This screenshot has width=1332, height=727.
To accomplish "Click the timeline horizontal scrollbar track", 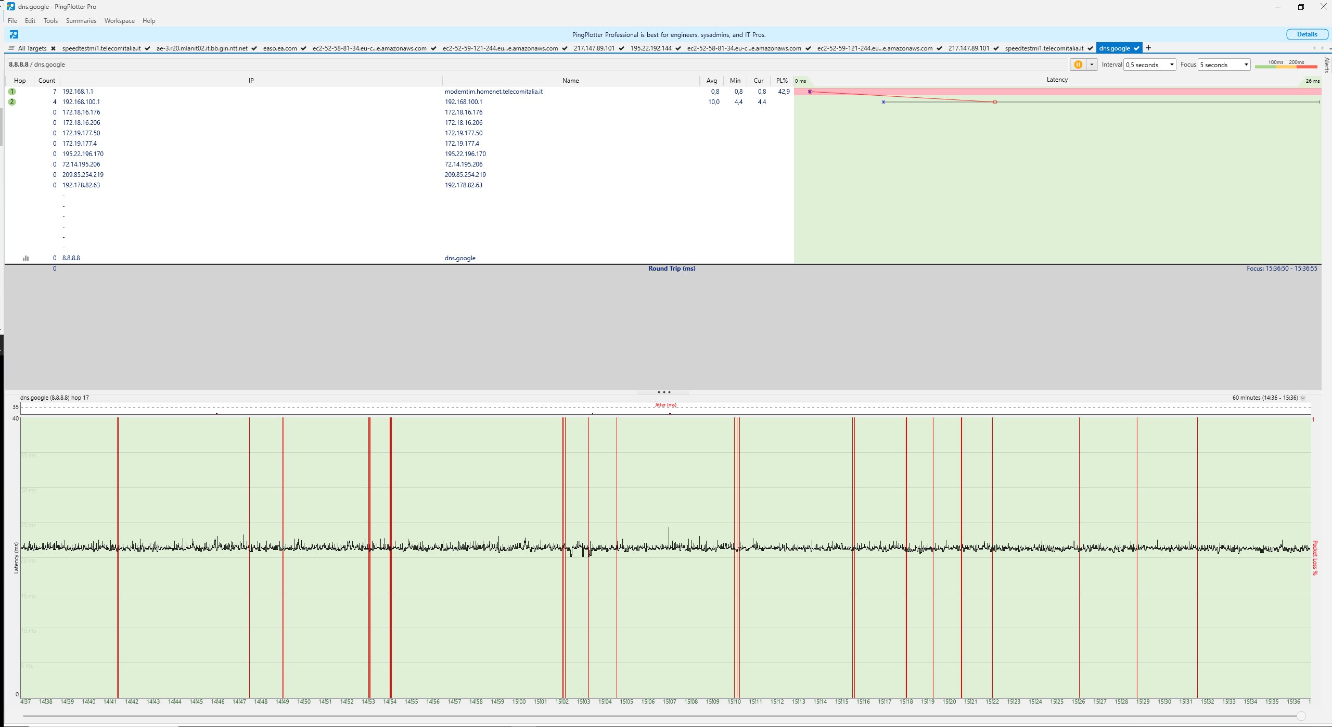I will tap(661, 717).
